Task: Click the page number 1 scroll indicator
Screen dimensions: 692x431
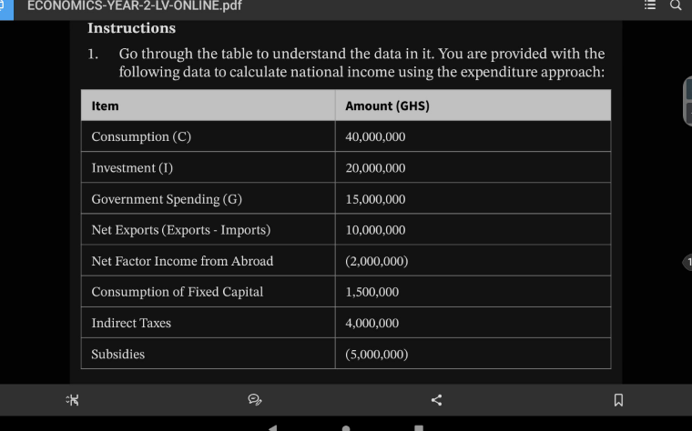Action: [687, 262]
